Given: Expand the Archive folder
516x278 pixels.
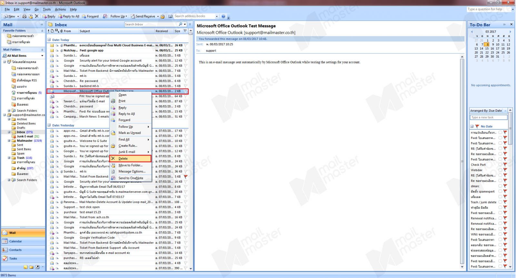Looking at the screenshot, I should [x=9, y=119].
